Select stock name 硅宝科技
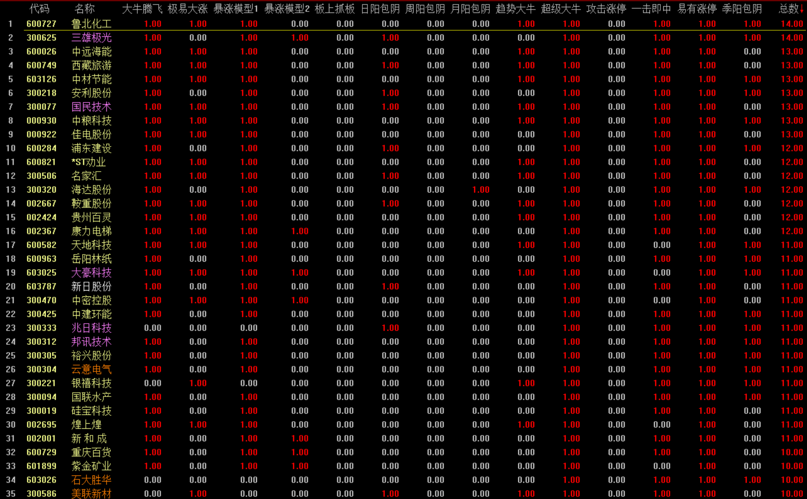 91,411
